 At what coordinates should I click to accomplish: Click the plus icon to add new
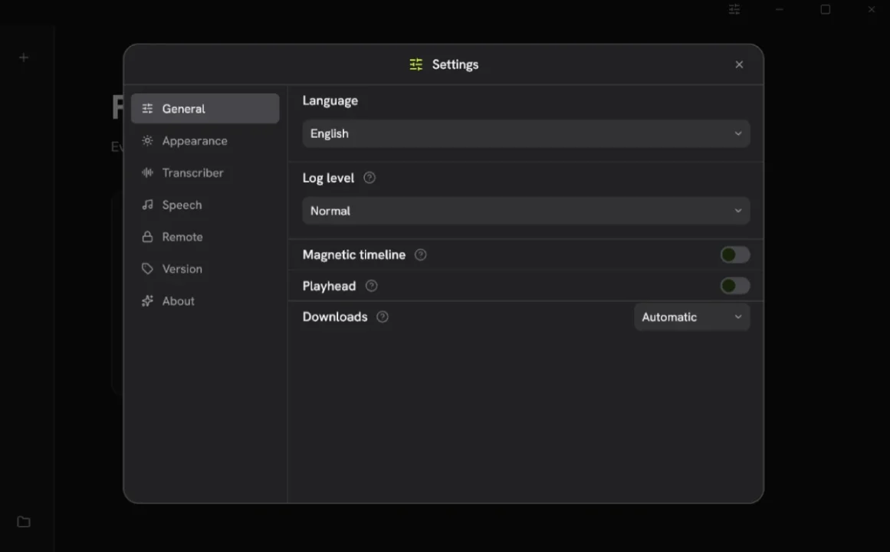pos(24,58)
